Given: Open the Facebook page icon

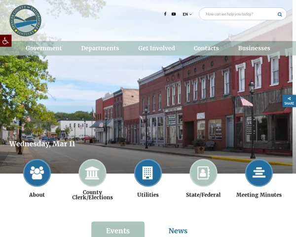Looking at the screenshot, I should pyautogui.click(x=165, y=14).
